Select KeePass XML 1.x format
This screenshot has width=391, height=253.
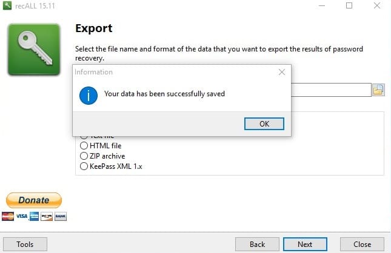tap(84, 165)
